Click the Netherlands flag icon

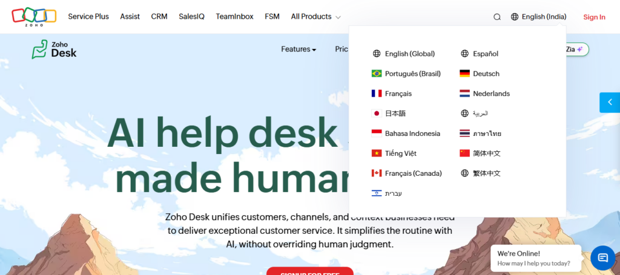(x=464, y=94)
